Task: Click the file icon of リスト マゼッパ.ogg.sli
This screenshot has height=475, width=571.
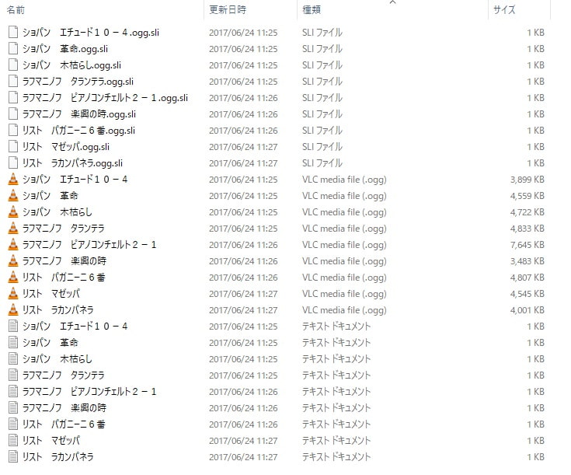Action: [13, 147]
